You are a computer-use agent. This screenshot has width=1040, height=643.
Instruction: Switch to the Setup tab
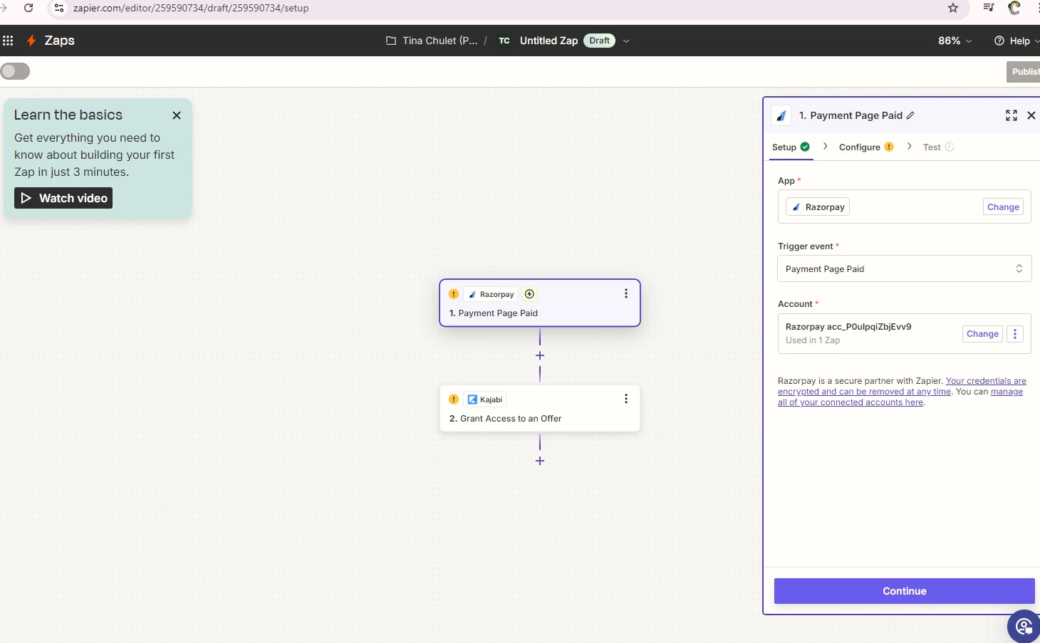pos(791,147)
